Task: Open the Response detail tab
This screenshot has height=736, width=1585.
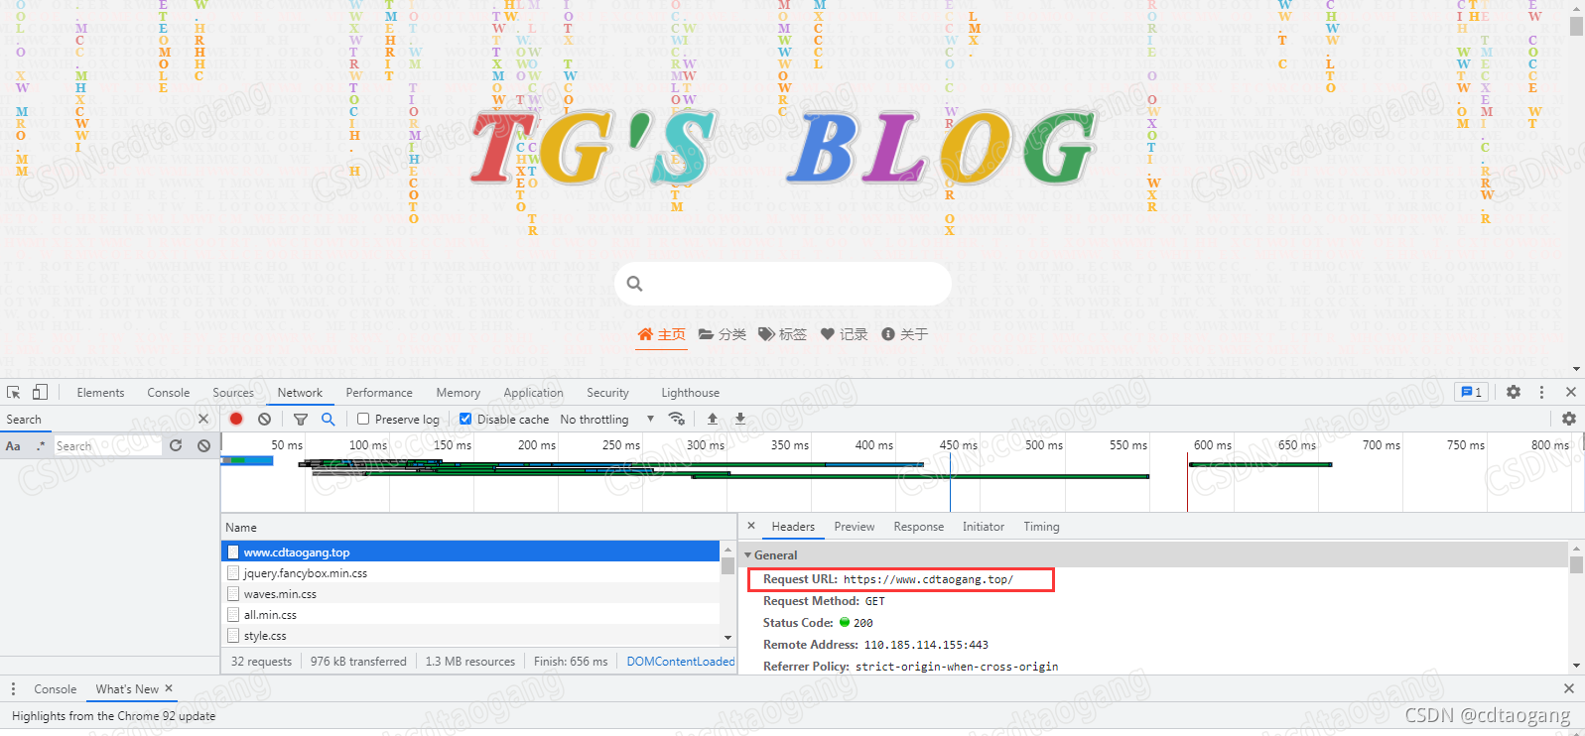Action: 919,526
